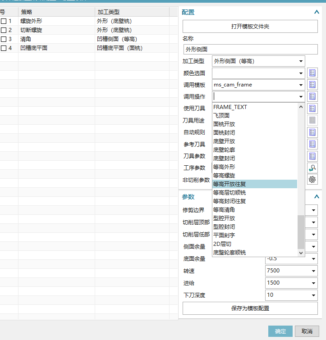Click the list icon beside 调用操作
Image resolution: width=326 pixels, height=340 pixels.
click(x=312, y=96)
